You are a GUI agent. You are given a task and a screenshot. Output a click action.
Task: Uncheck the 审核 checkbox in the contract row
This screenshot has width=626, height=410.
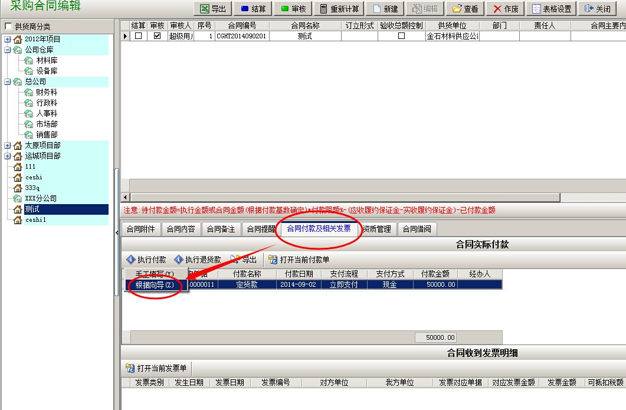point(157,36)
